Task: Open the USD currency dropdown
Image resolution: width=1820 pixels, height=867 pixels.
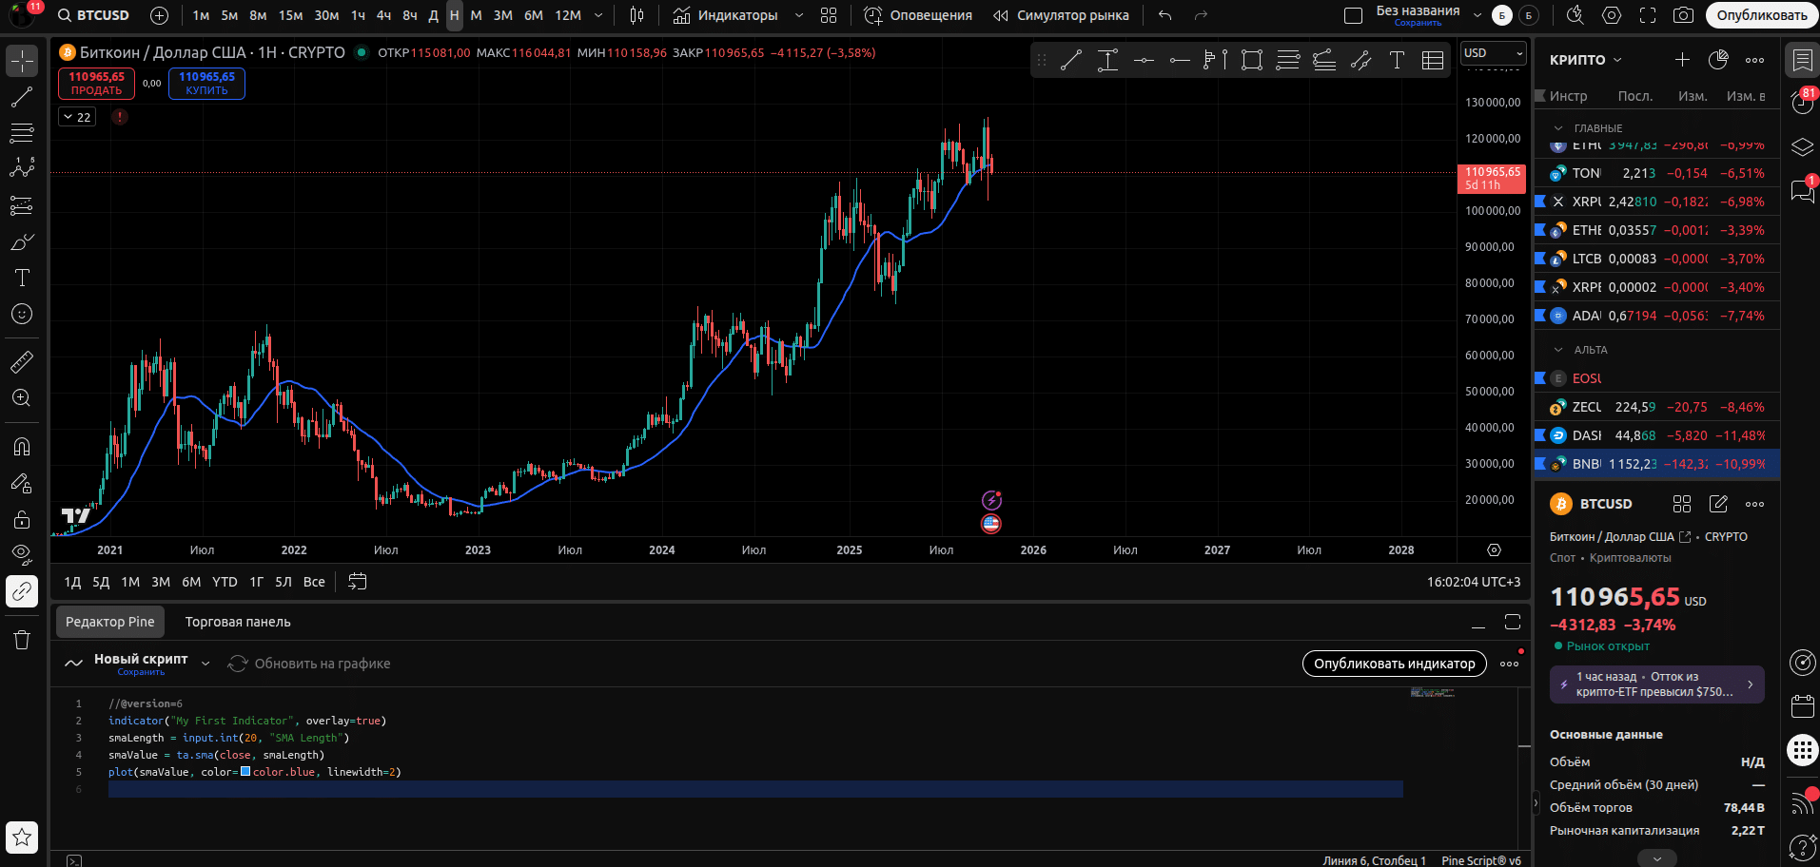Action: pos(1493,53)
